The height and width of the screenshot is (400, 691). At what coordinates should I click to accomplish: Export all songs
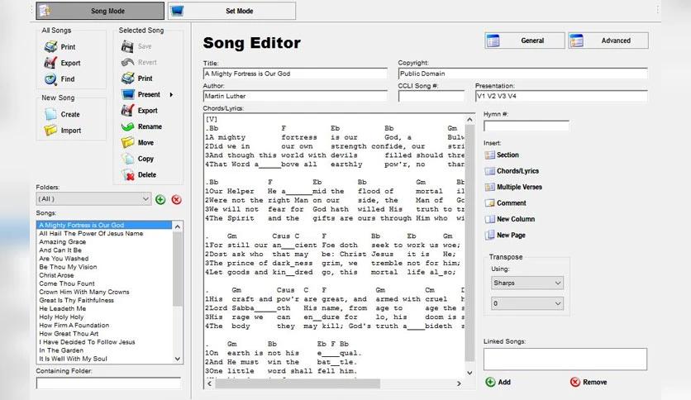click(x=62, y=63)
